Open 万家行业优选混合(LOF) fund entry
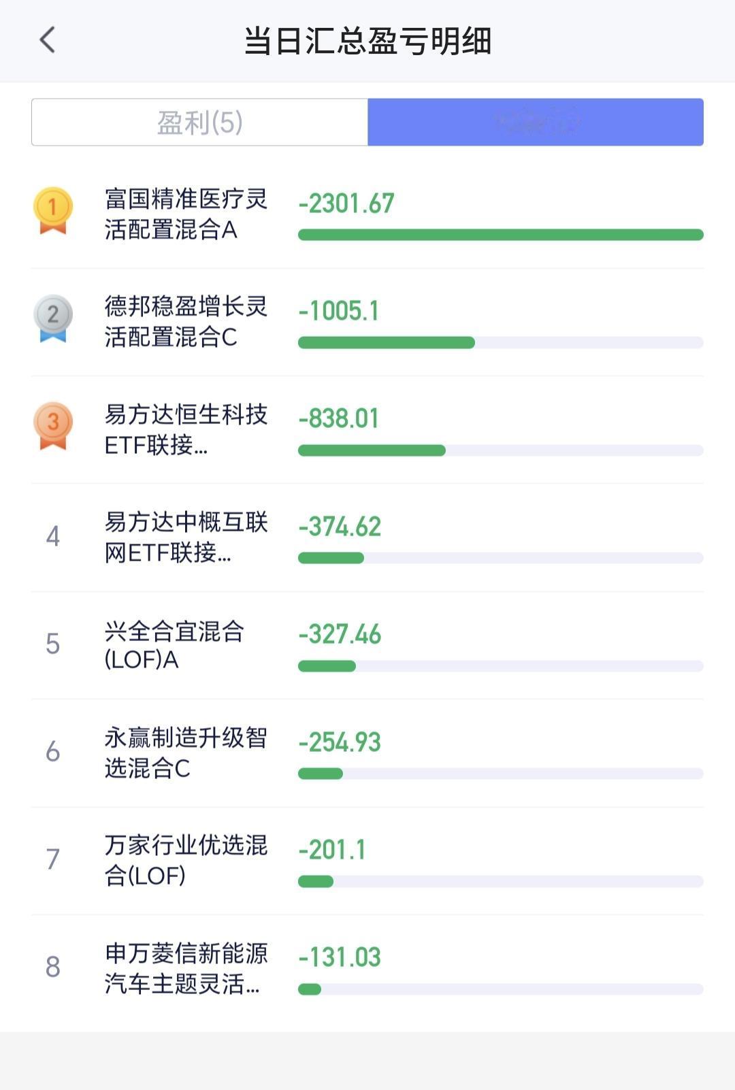This screenshot has width=735, height=1090. [x=367, y=861]
